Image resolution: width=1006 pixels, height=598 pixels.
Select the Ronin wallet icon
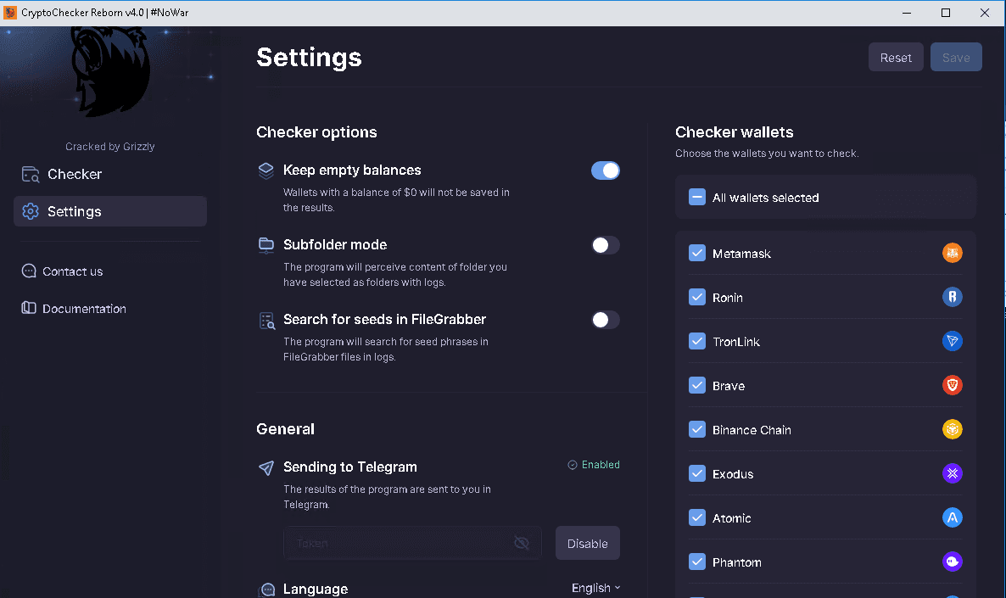[x=952, y=297]
